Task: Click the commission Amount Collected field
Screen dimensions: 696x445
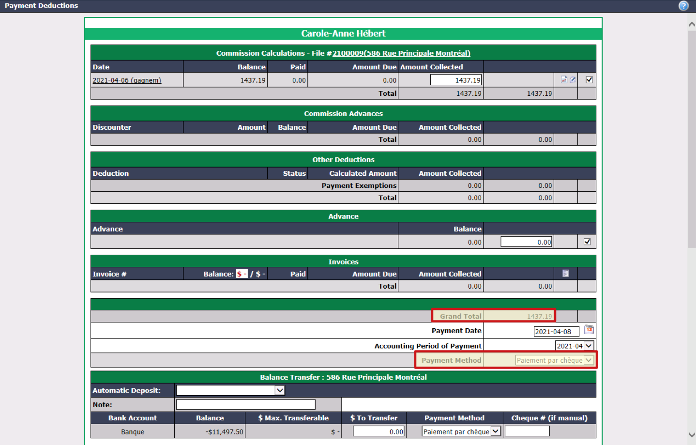Action: [456, 80]
